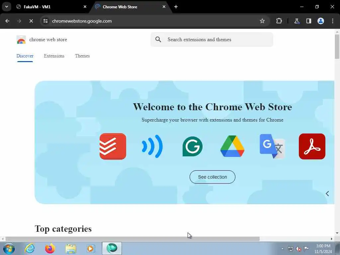
Task: Bookmark this page with the star icon
Action: click(262, 21)
